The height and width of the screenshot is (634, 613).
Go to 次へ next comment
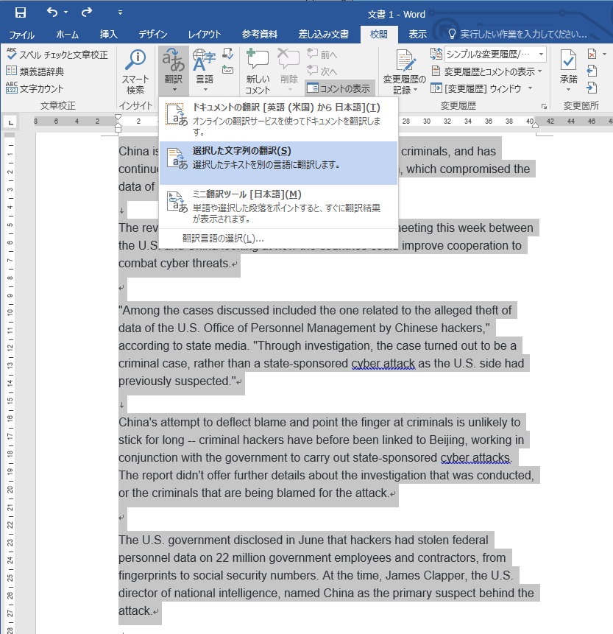pos(322,71)
